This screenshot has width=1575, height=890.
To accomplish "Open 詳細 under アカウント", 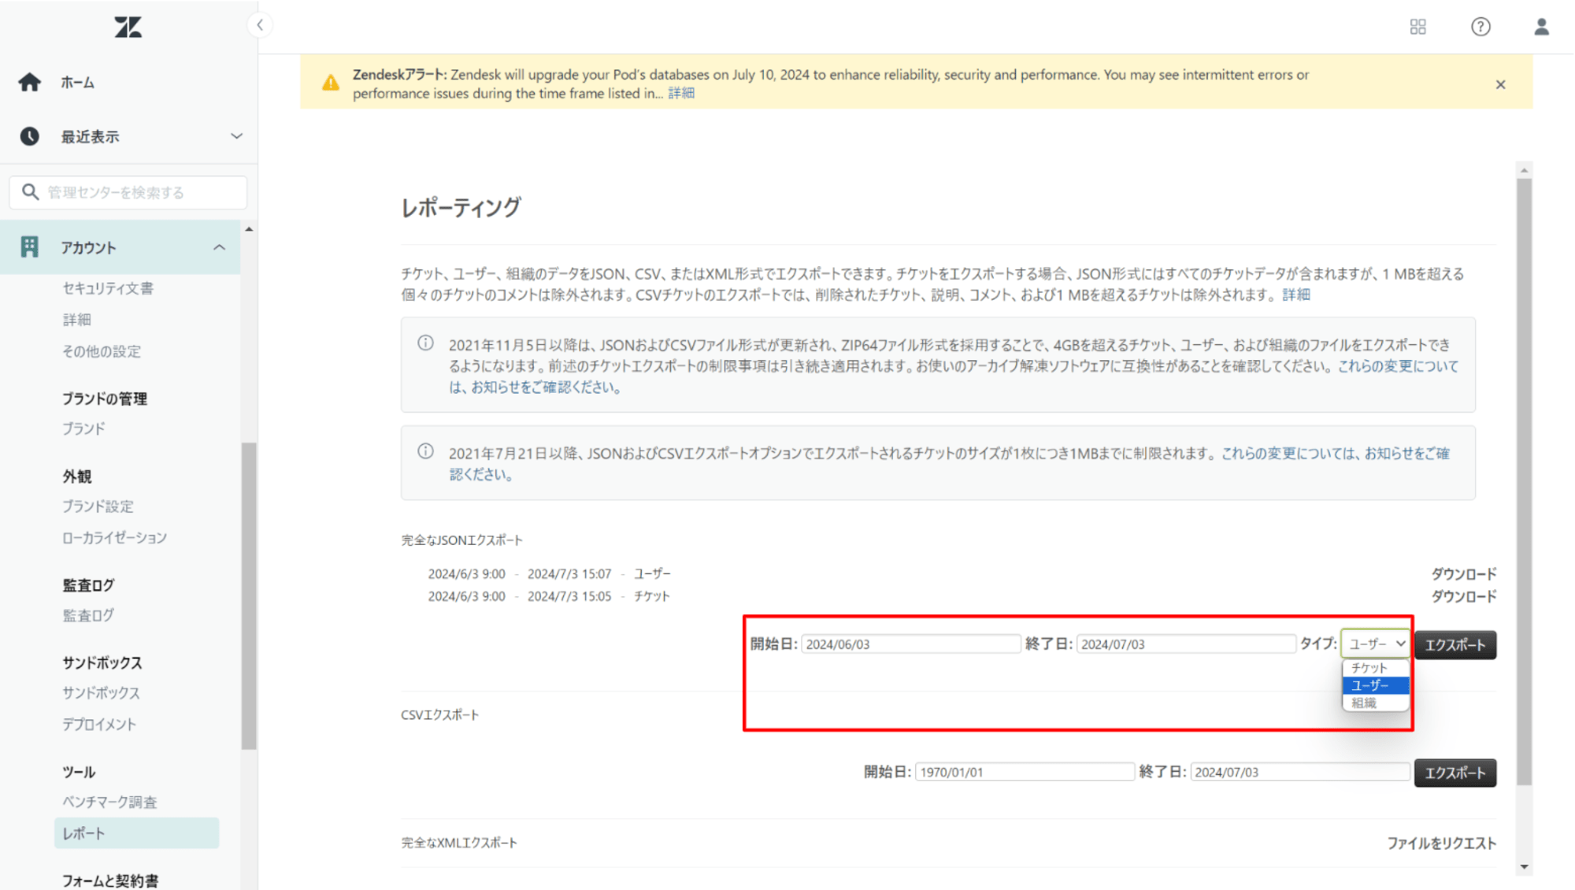I will click(77, 320).
